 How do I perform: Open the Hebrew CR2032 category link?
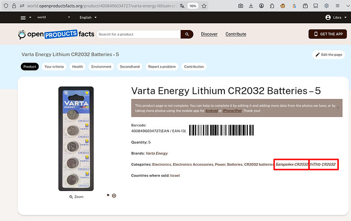coord(323,165)
